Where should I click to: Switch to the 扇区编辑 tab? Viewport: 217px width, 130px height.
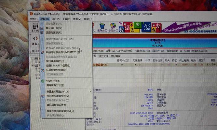pos(115,56)
